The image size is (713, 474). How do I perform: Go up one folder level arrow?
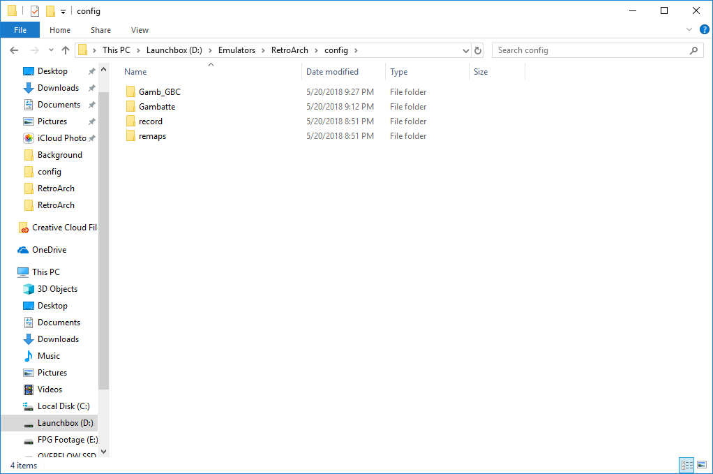(66, 50)
